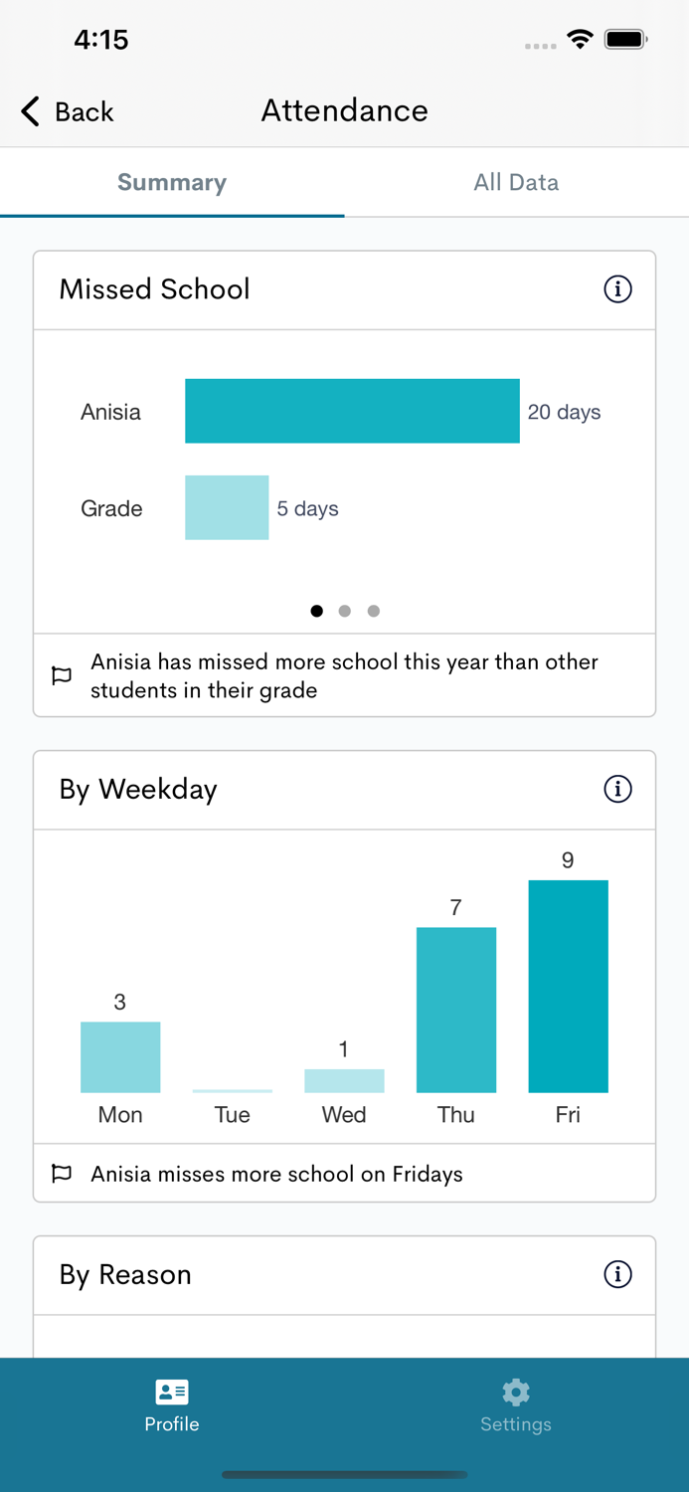
Task: Select the Thursday bar in weekday chart
Action: (455, 1010)
